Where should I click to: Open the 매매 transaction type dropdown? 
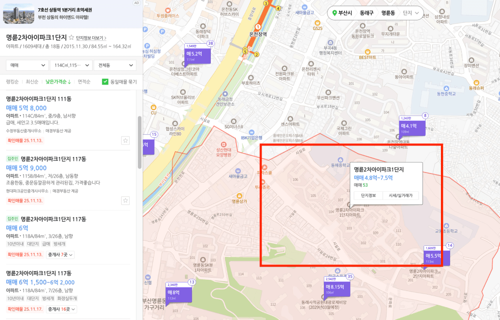click(x=27, y=66)
